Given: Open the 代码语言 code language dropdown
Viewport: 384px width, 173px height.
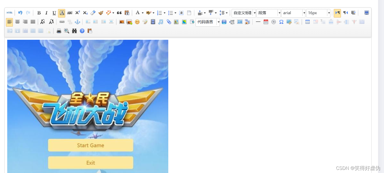Looking at the screenshot, I should click(208, 22).
